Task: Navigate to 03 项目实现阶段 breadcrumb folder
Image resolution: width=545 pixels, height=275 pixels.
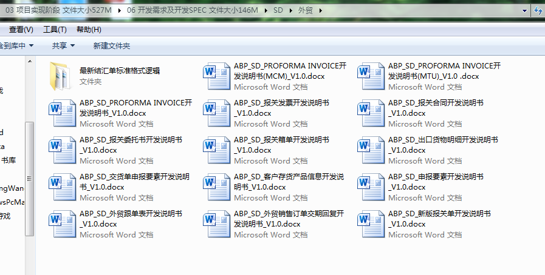Action: (58, 10)
